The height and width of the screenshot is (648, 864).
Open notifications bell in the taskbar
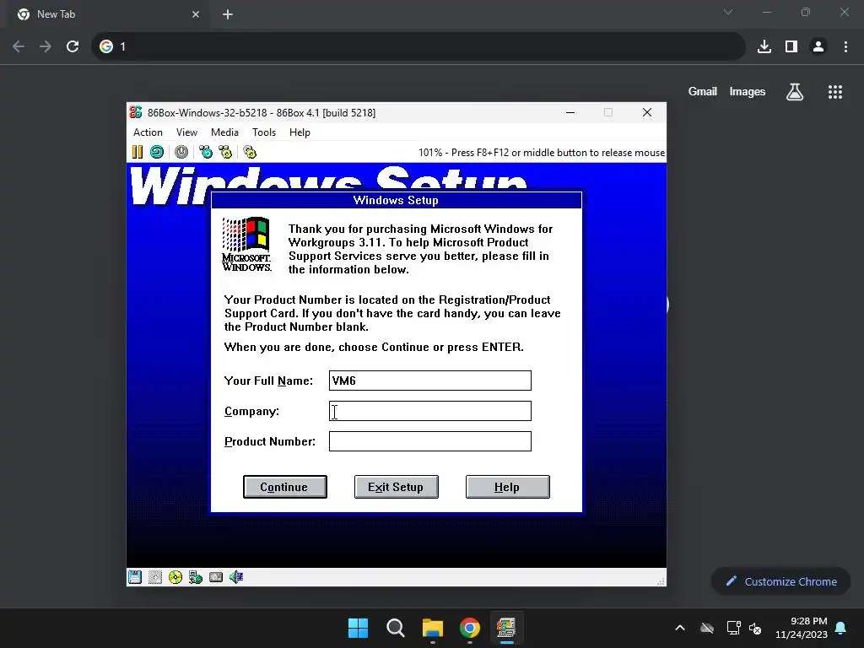click(x=841, y=628)
